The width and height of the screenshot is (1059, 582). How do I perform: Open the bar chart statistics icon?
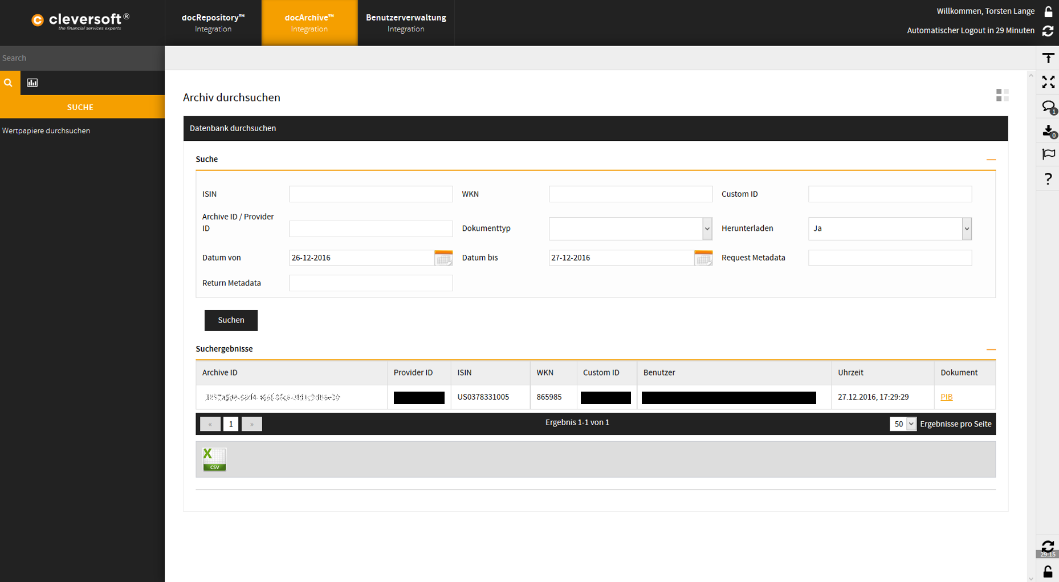coord(32,83)
